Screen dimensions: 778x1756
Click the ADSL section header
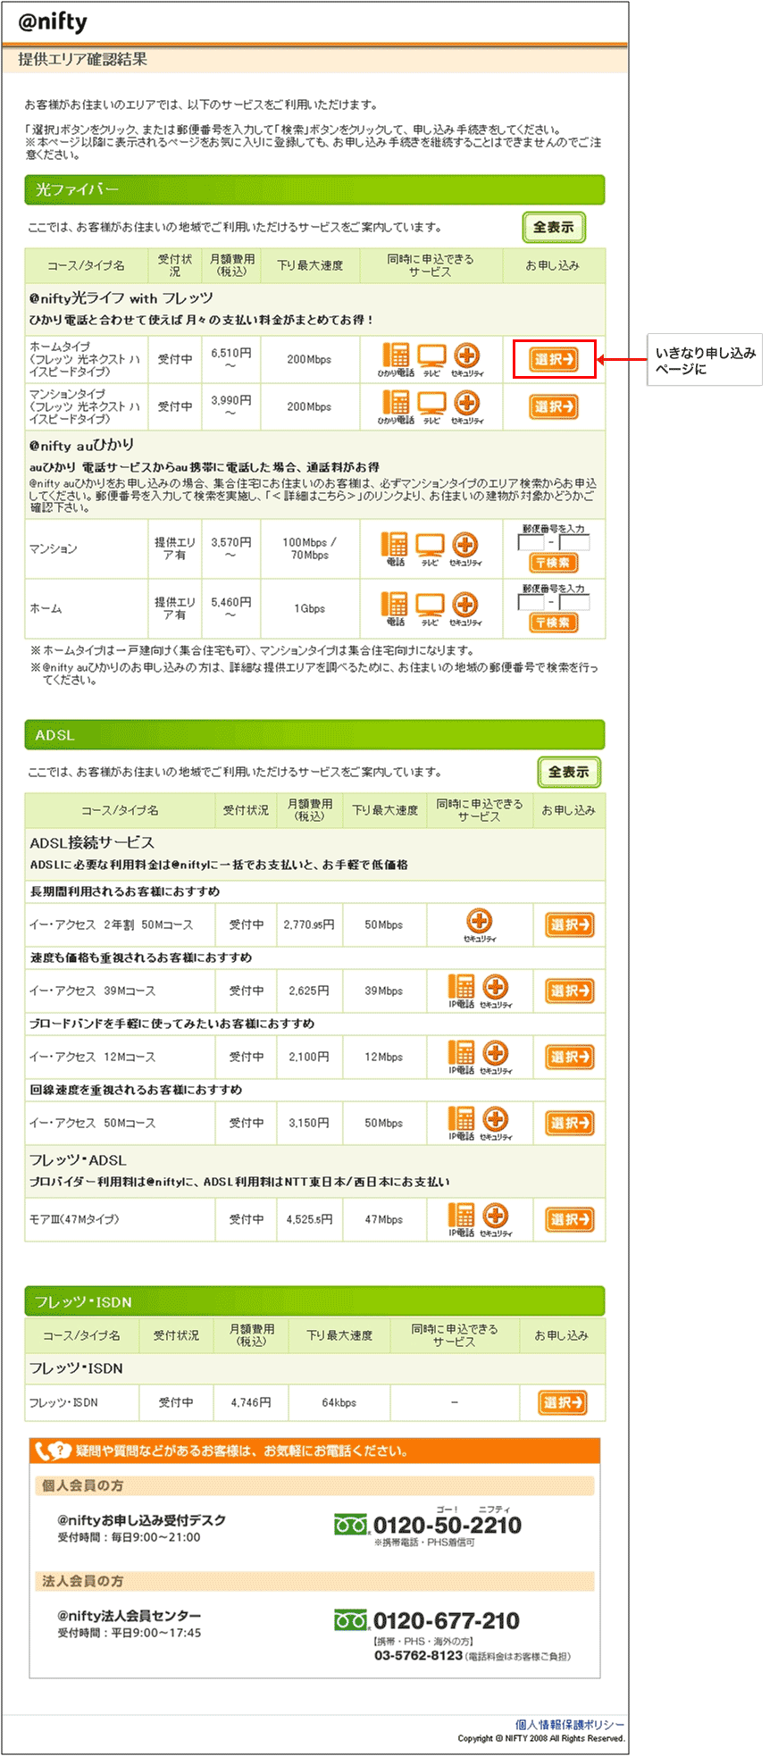314,735
